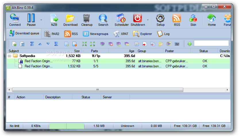Image resolution: width=239 pixels, height=137 pixels.
Task: Click the Status column header in queue list
Action: point(204,51)
